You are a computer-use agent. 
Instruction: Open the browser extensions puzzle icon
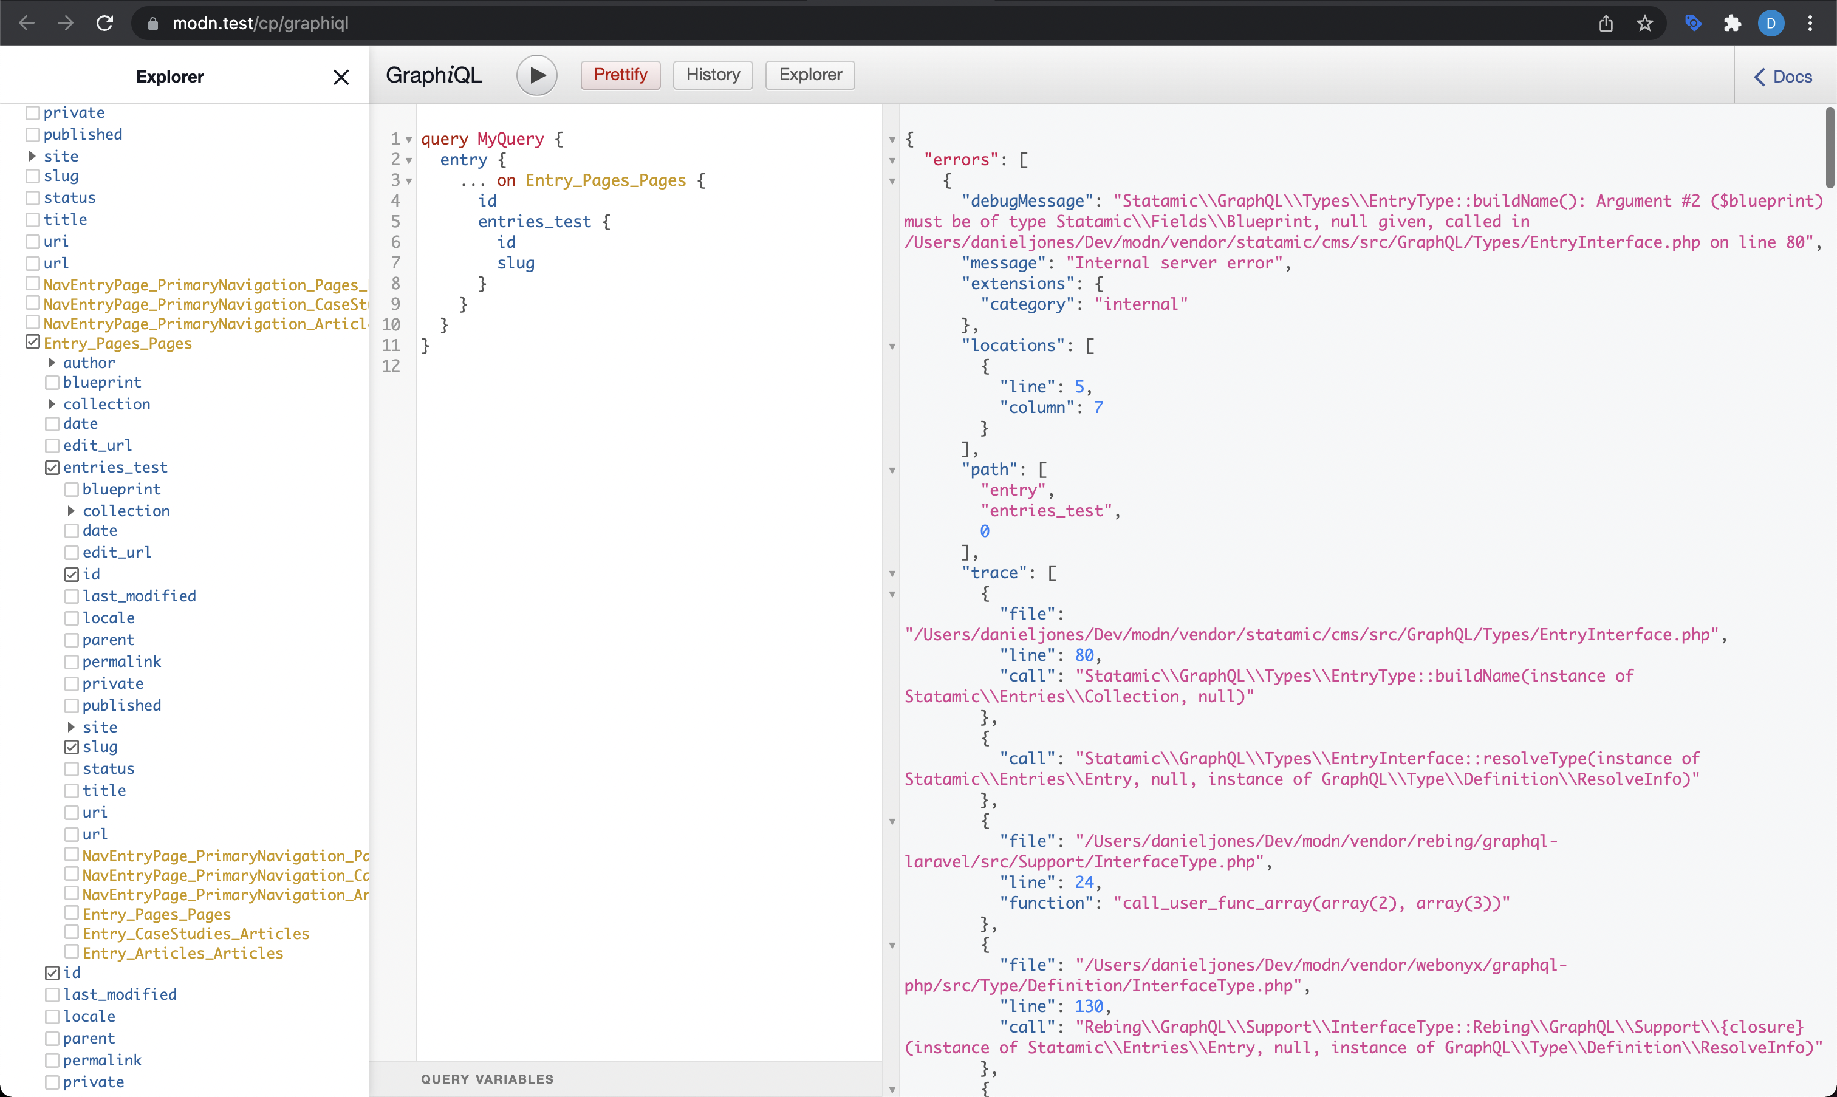point(1731,23)
